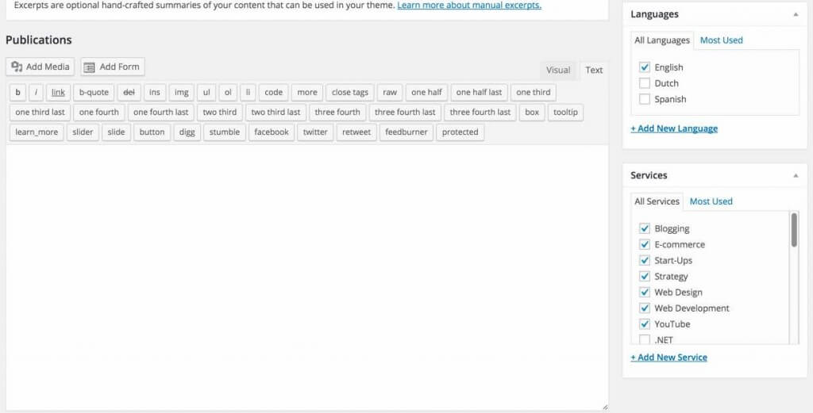
Task: Uncheck the English language checkbox
Action: pos(645,68)
